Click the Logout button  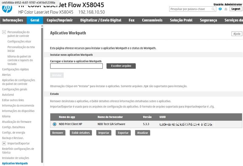pos(236,9)
